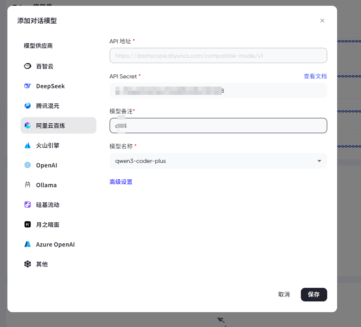This screenshot has width=361, height=327.
Task: Switch to 火山引擎 provider label
Action: [x=47, y=146]
